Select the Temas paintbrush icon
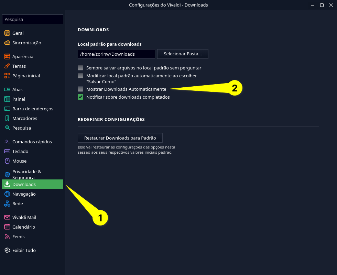 pyautogui.click(x=7, y=66)
